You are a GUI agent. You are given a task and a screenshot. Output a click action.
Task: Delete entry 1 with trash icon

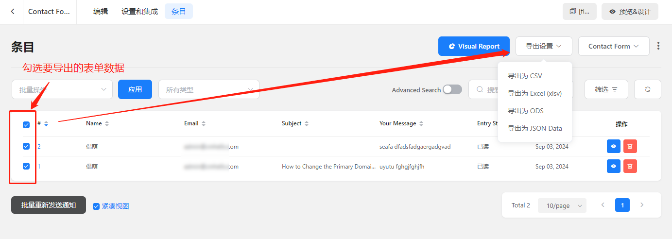[x=630, y=166]
